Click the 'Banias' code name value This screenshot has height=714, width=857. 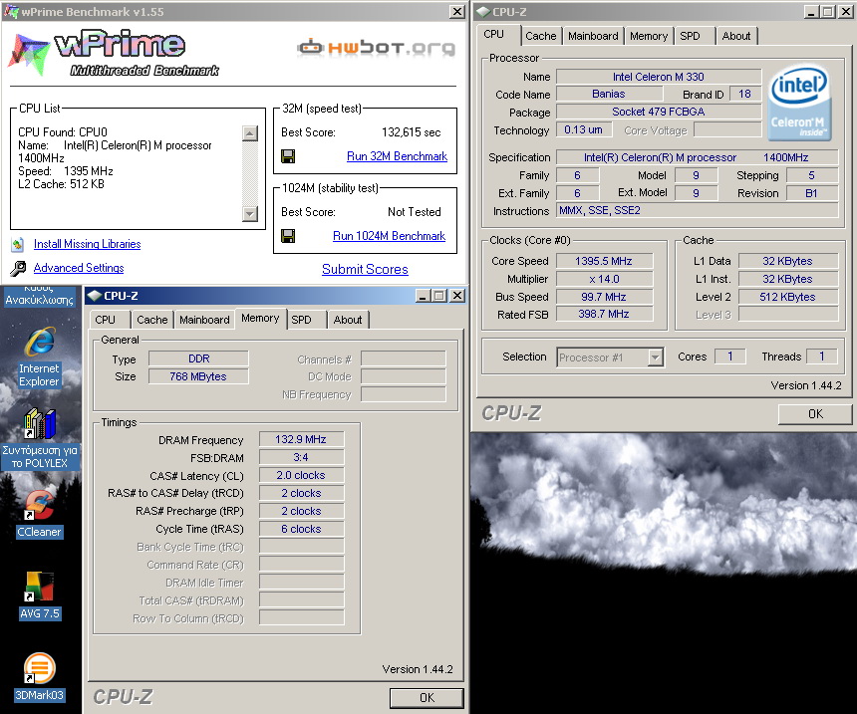click(608, 94)
